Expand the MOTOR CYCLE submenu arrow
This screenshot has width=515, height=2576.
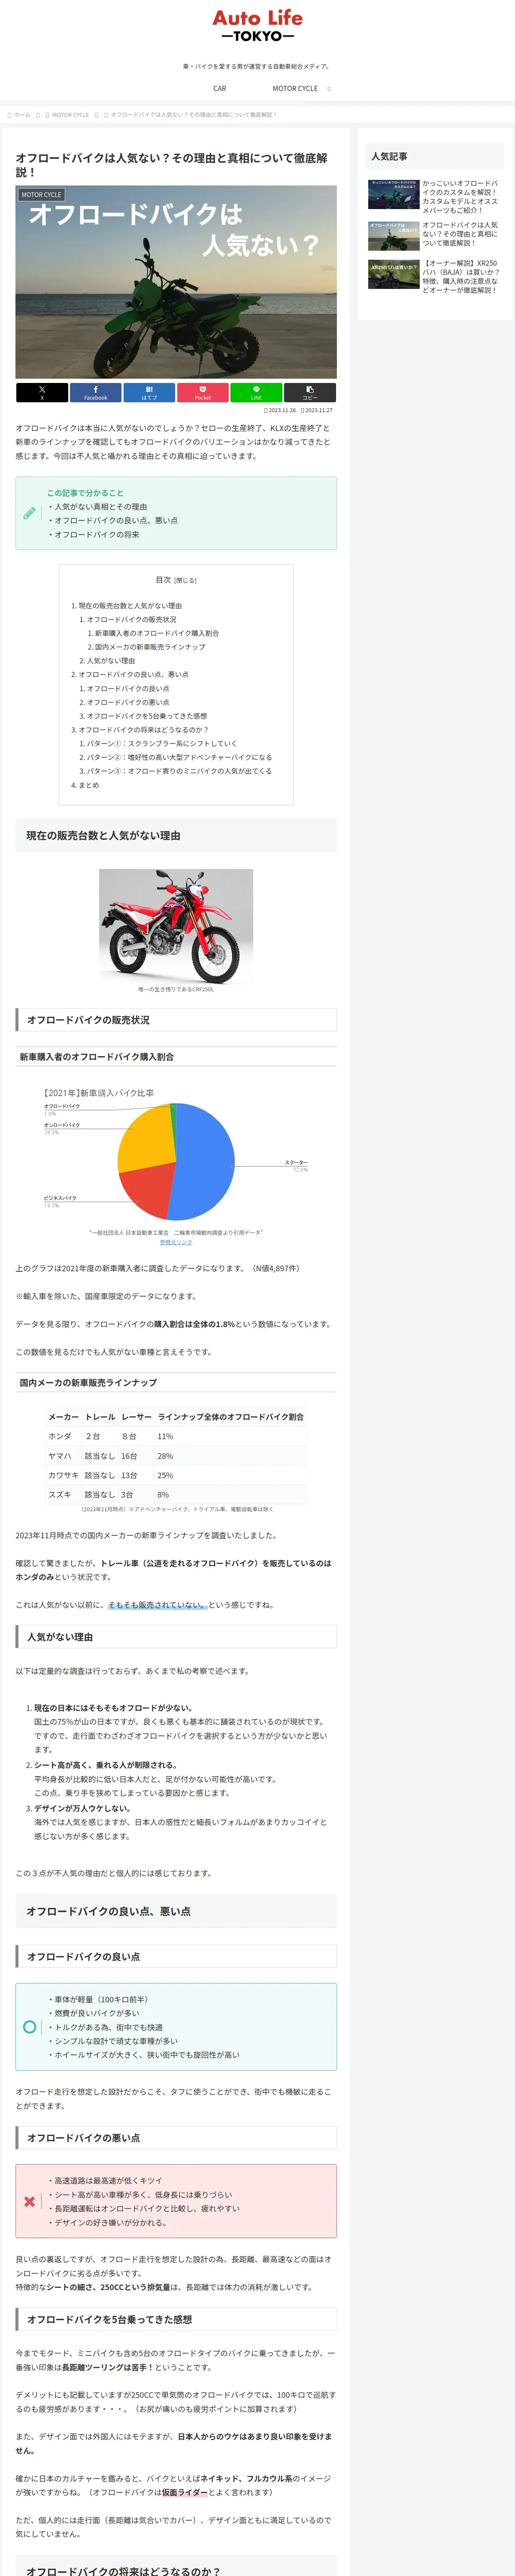(329, 88)
